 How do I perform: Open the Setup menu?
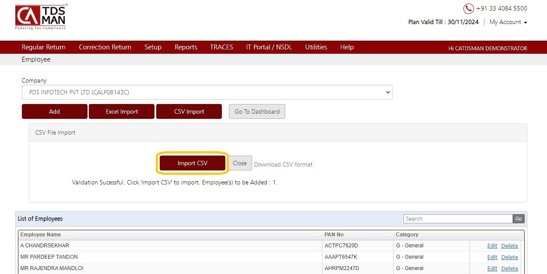(153, 47)
